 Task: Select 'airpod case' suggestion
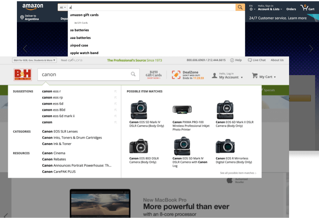click(x=79, y=45)
